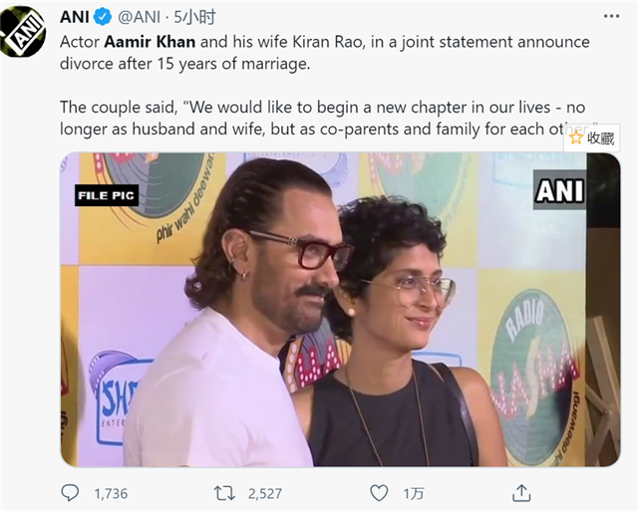Screen dimensions: 638x511
Task: Click the 1,736 reply count
Action: pyautogui.click(x=110, y=493)
